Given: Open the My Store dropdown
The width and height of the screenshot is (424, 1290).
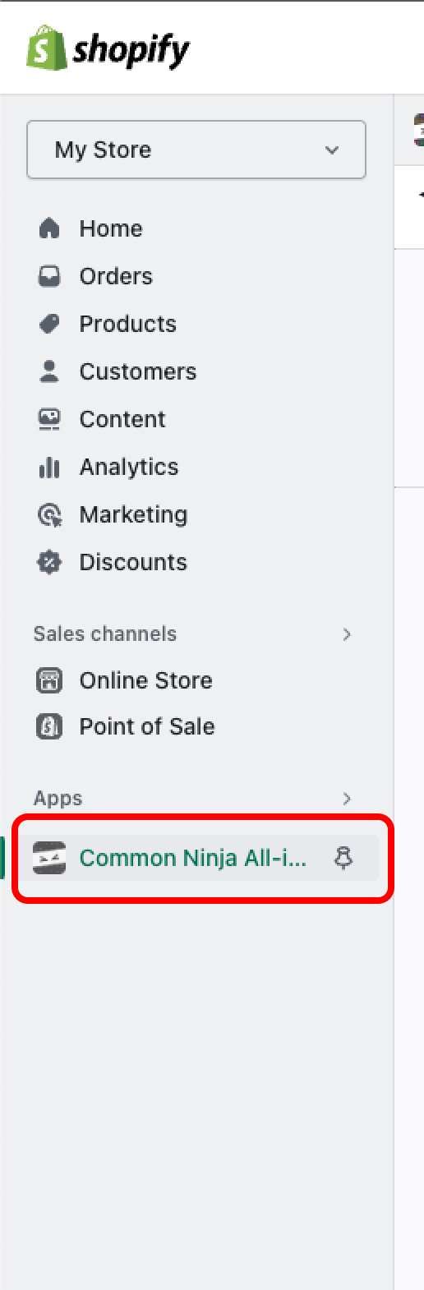Looking at the screenshot, I should pos(196,150).
